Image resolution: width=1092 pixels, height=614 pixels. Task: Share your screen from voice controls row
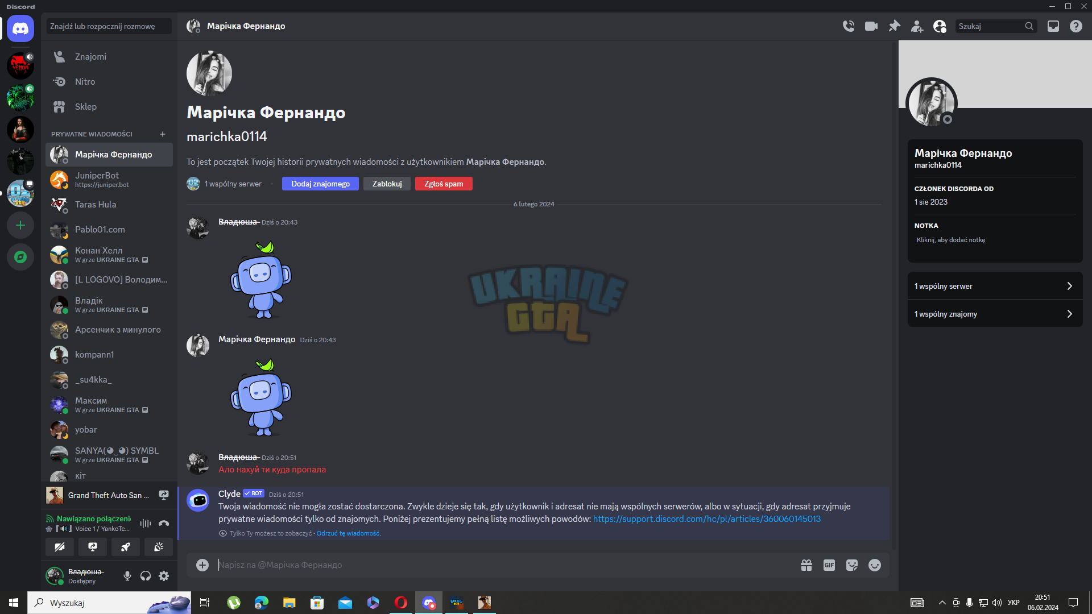[93, 547]
